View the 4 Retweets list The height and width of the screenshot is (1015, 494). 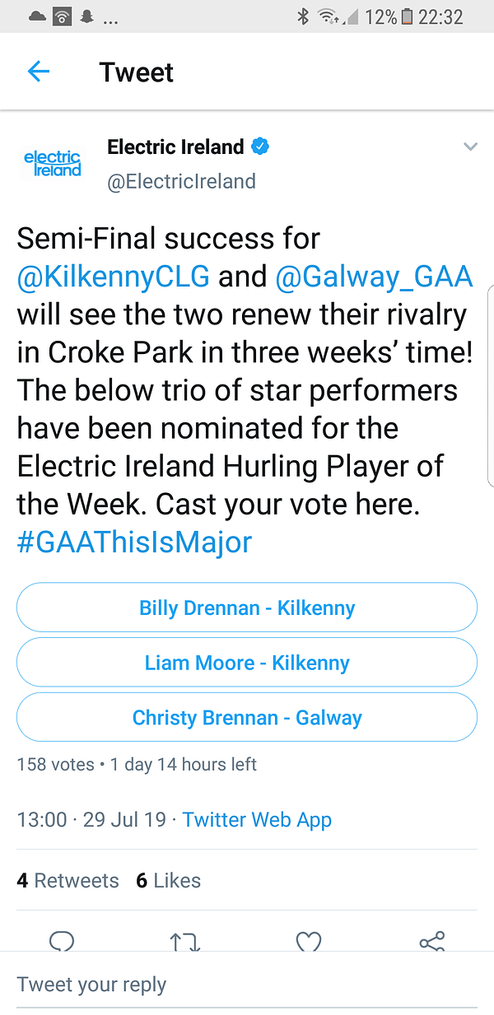[68, 881]
